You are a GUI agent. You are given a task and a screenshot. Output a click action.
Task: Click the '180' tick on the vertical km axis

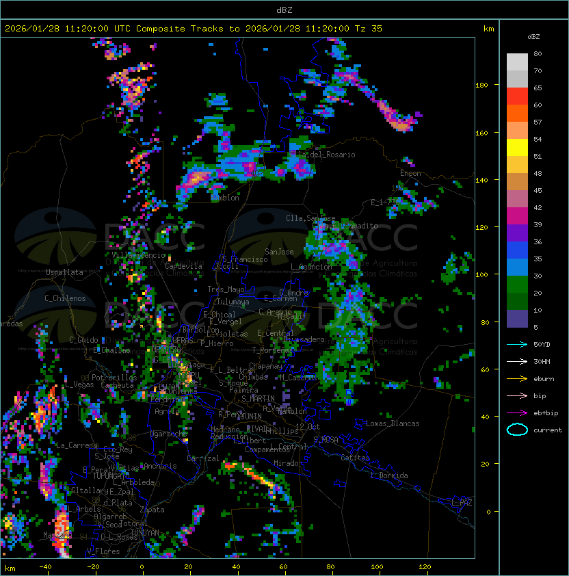[481, 85]
